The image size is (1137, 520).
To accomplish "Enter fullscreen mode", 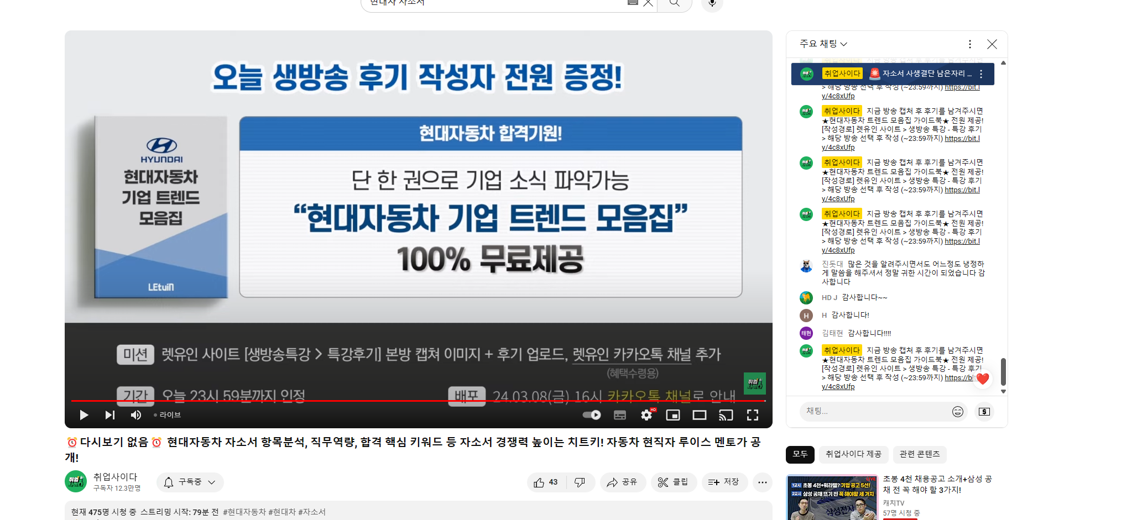I will point(753,415).
